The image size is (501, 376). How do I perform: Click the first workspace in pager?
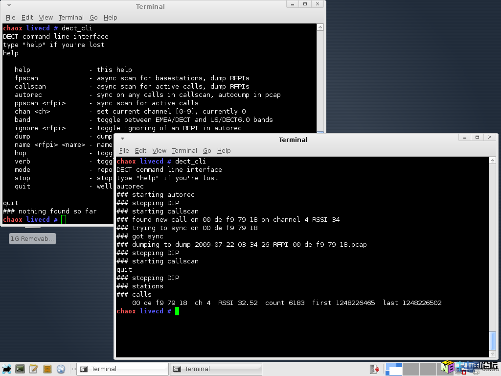coord(393,369)
